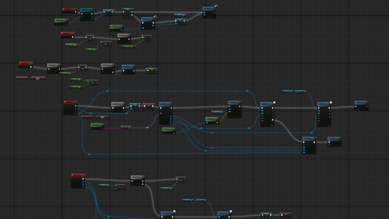
Task: Click lower exec output pin with downward curving wire
Action: 273,120
